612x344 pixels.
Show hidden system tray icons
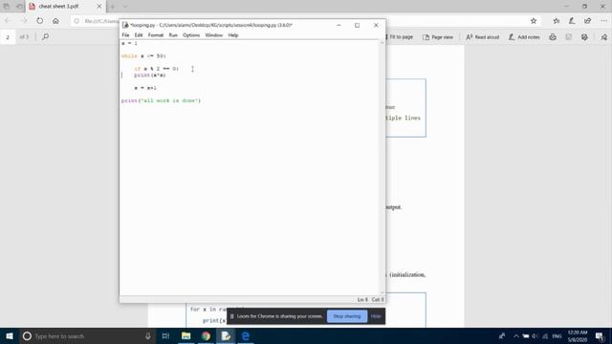tap(516, 335)
